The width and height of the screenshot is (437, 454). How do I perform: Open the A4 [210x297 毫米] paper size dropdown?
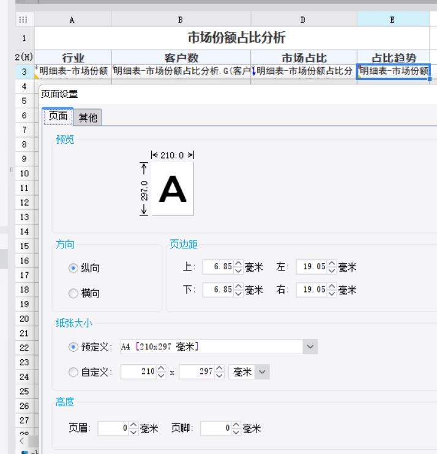pyautogui.click(x=310, y=347)
